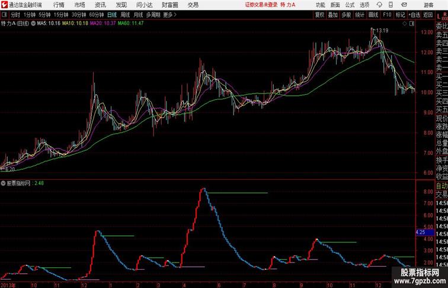Open the mobile phone icon
The image size is (448, 288).
(391, 5)
